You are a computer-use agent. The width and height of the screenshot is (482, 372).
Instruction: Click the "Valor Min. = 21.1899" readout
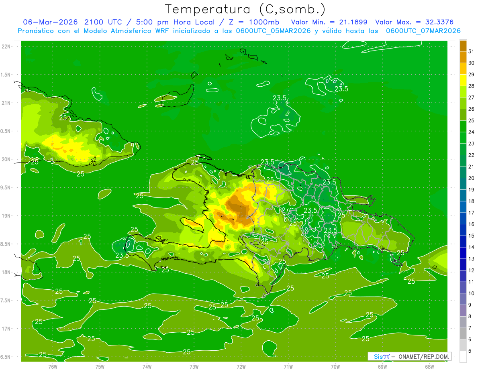pos(329,22)
